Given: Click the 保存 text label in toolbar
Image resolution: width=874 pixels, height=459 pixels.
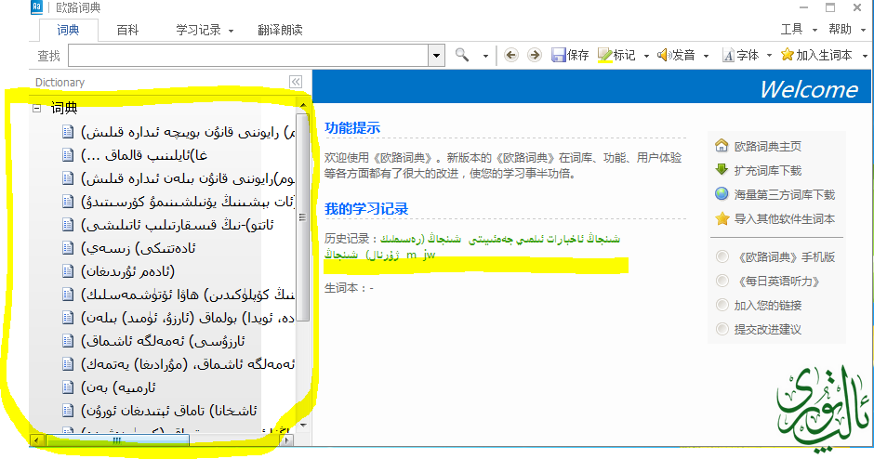Looking at the screenshot, I should [x=578, y=55].
